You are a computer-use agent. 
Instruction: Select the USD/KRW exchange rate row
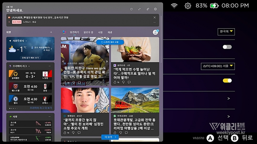pyautogui.click(x=30, y=138)
